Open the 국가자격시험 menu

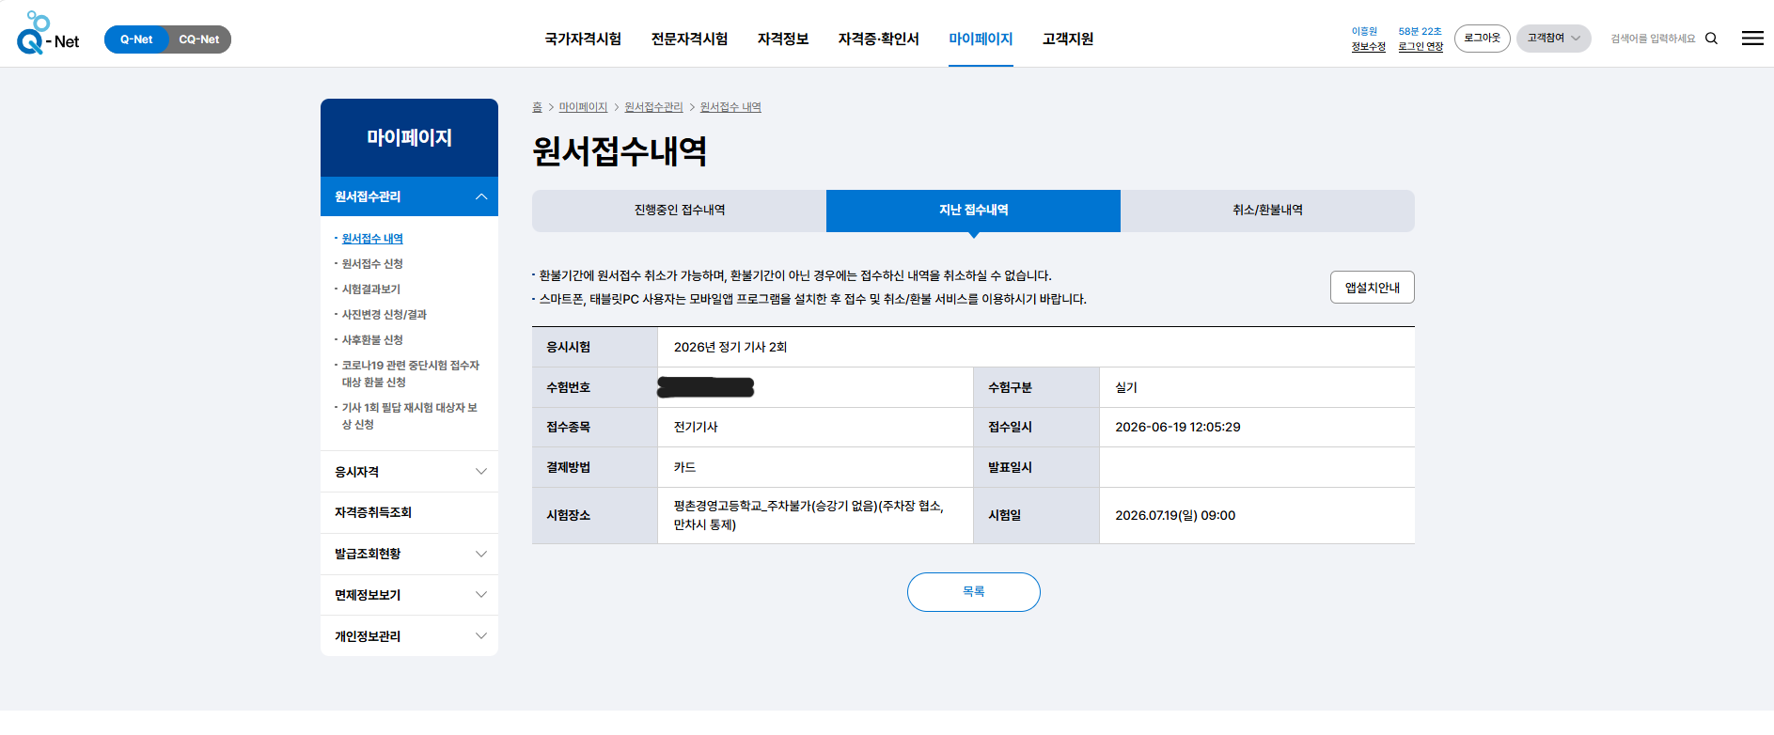[583, 39]
